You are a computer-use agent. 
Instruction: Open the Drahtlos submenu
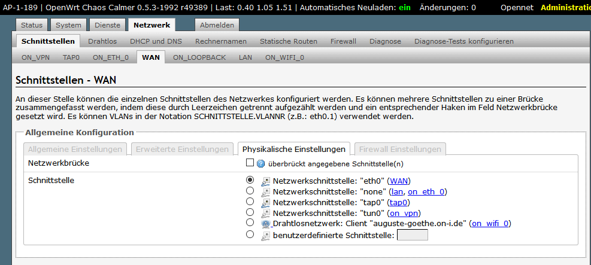[x=102, y=41]
